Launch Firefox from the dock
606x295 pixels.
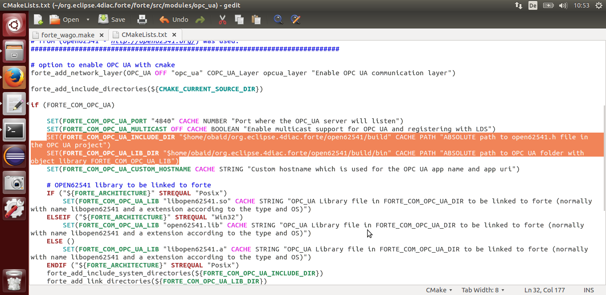15,77
